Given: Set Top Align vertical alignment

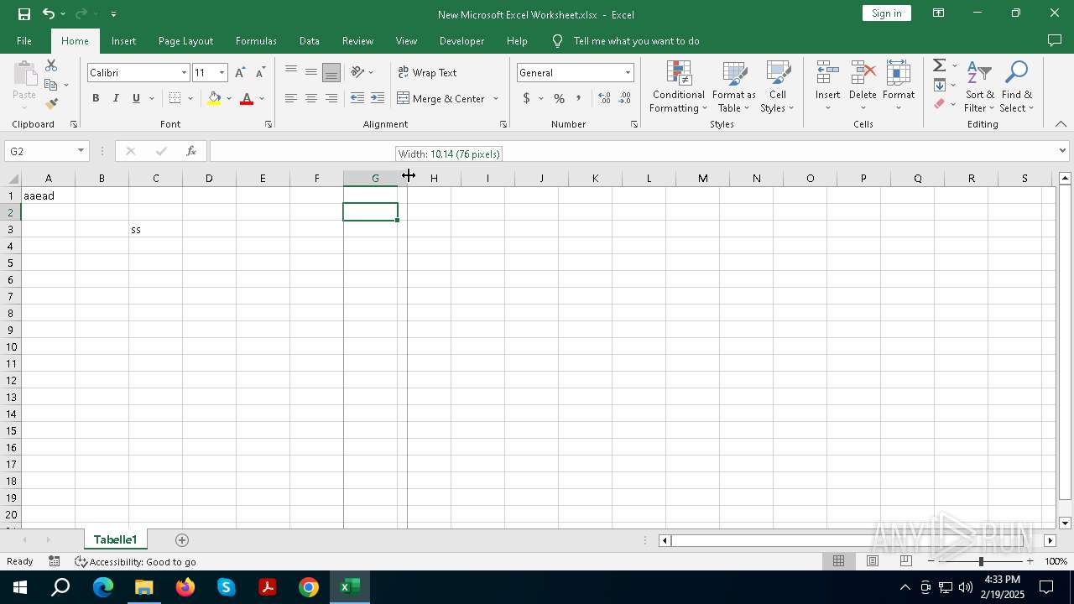Looking at the screenshot, I should (x=291, y=72).
